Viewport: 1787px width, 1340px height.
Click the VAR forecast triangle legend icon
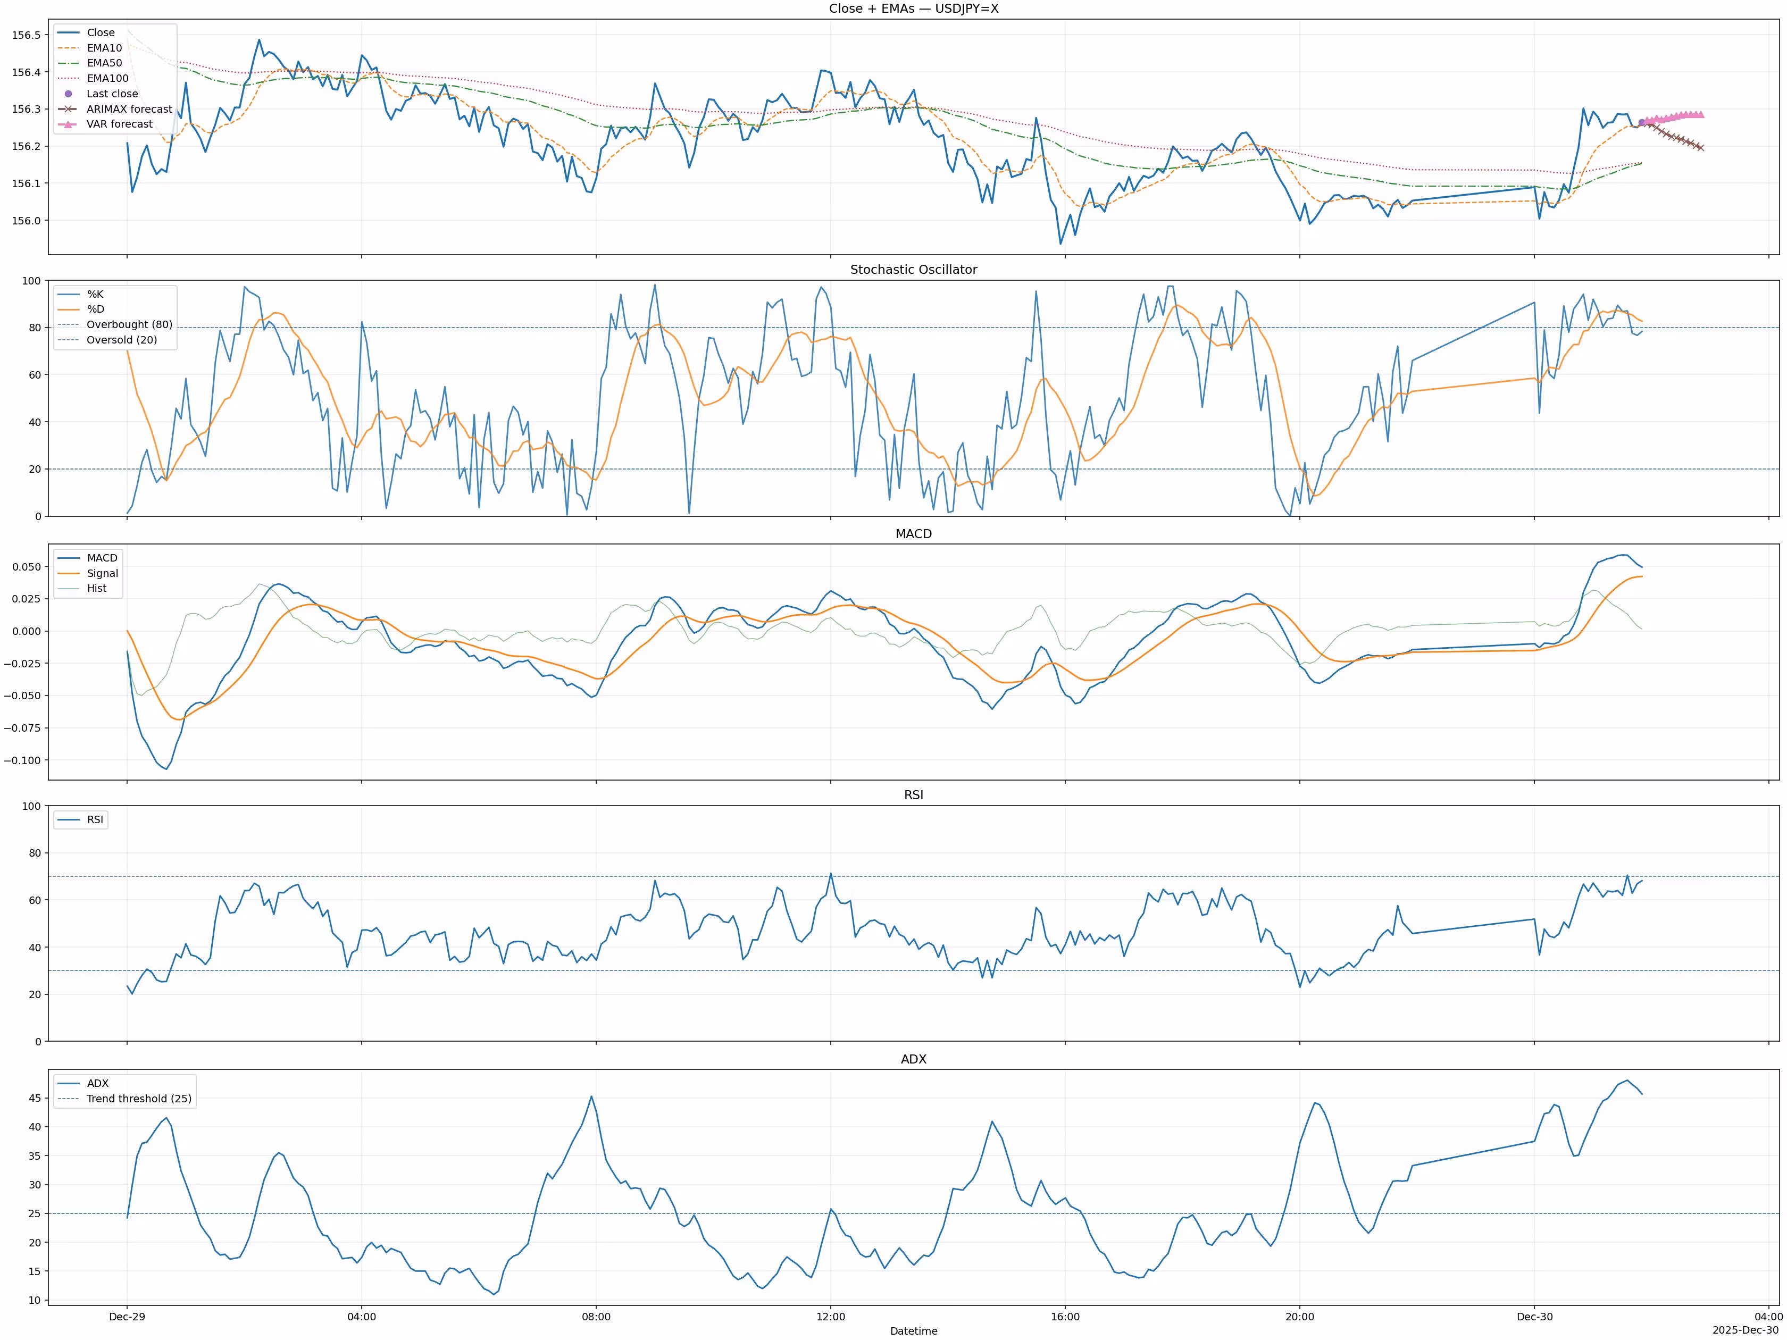click(69, 124)
